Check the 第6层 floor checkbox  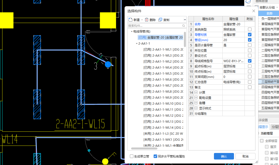(266, 153)
